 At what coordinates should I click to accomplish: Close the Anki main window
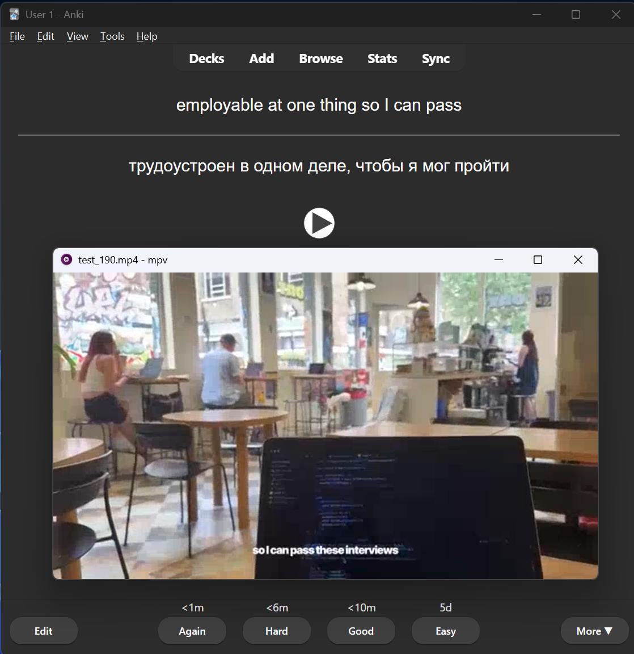[616, 15]
